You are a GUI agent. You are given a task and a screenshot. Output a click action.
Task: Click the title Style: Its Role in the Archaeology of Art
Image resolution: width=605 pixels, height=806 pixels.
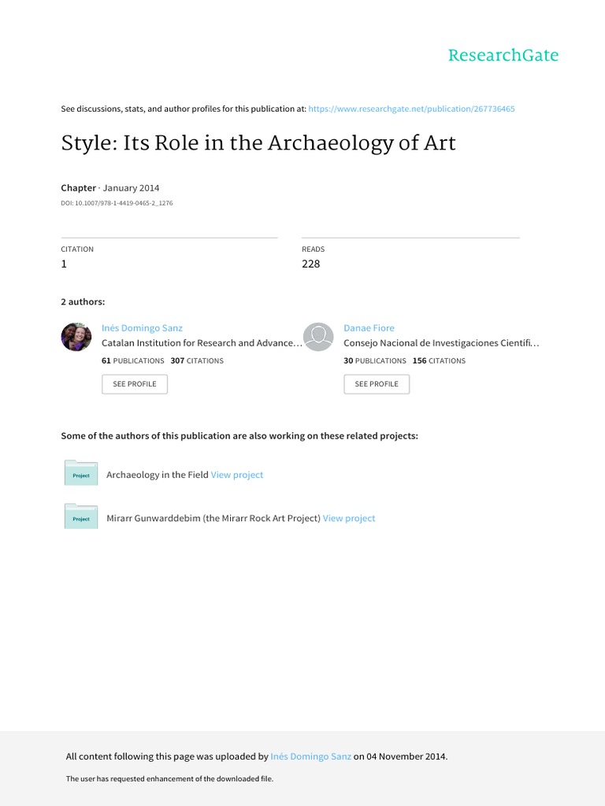point(258,144)
